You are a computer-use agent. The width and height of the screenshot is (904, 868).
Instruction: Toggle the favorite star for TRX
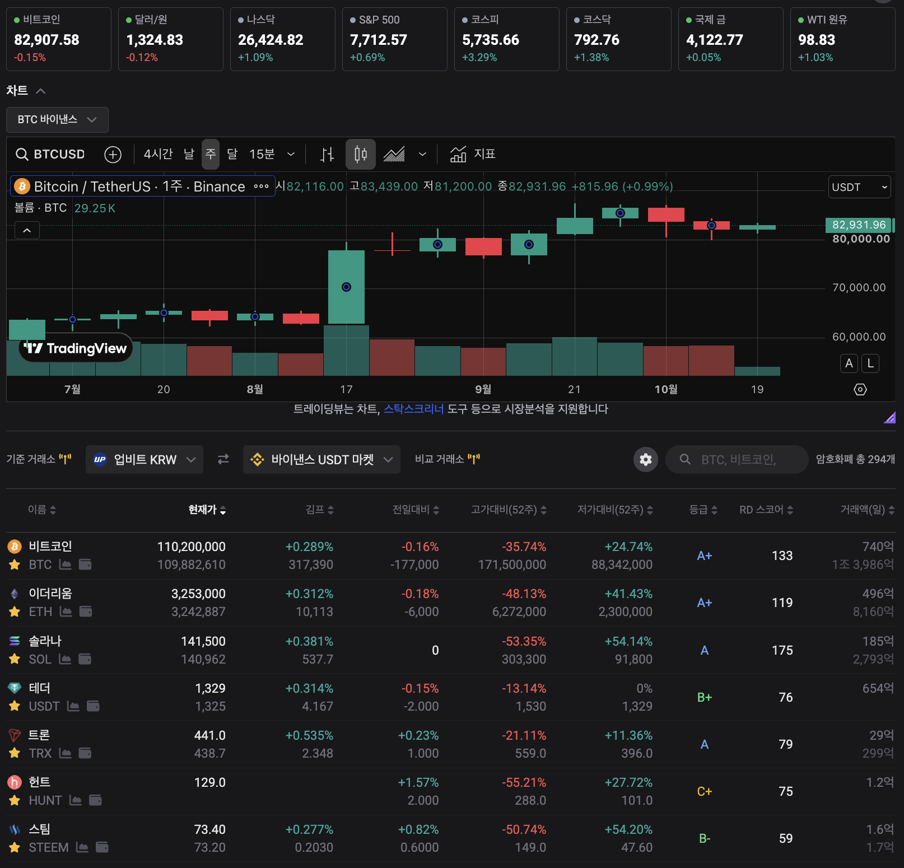(x=15, y=753)
